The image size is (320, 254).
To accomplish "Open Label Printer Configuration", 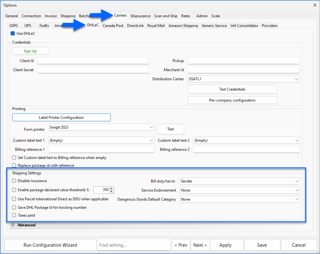I will (x=61, y=117).
